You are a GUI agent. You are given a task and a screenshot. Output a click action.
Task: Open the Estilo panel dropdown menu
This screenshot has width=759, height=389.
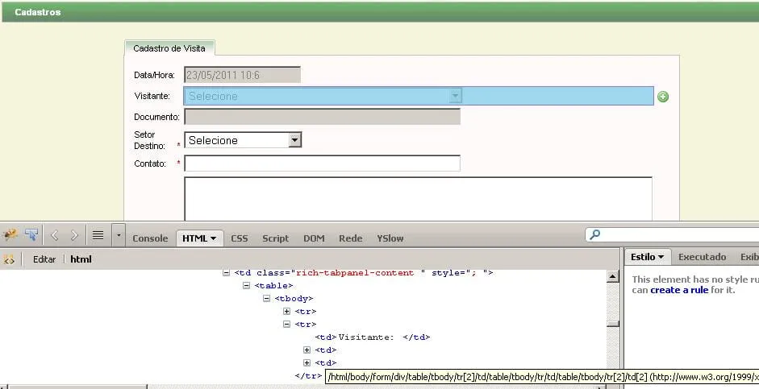tap(648, 257)
